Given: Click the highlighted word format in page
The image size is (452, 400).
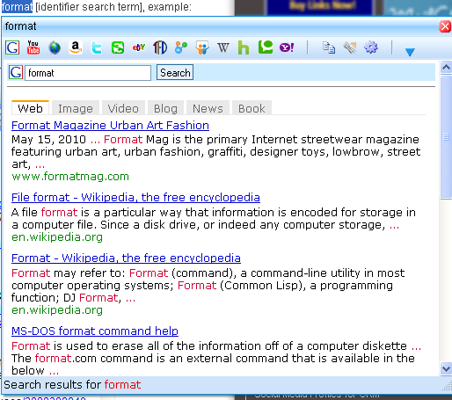Looking at the screenshot, I should click(x=17, y=6).
